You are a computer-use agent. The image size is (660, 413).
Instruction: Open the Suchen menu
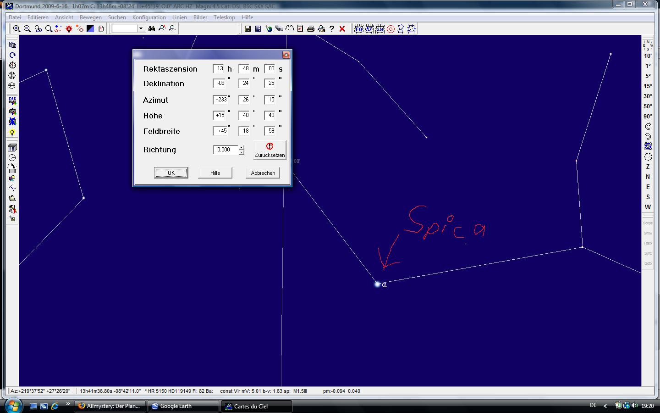coord(117,17)
